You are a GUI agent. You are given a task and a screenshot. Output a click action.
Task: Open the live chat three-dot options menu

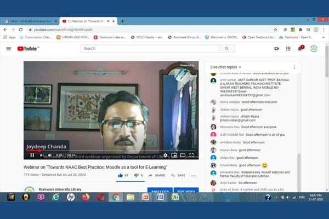tap(294, 67)
